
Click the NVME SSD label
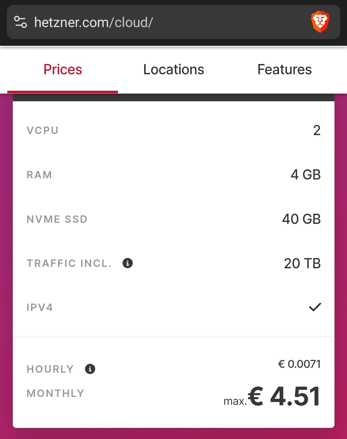click(57, 219)
